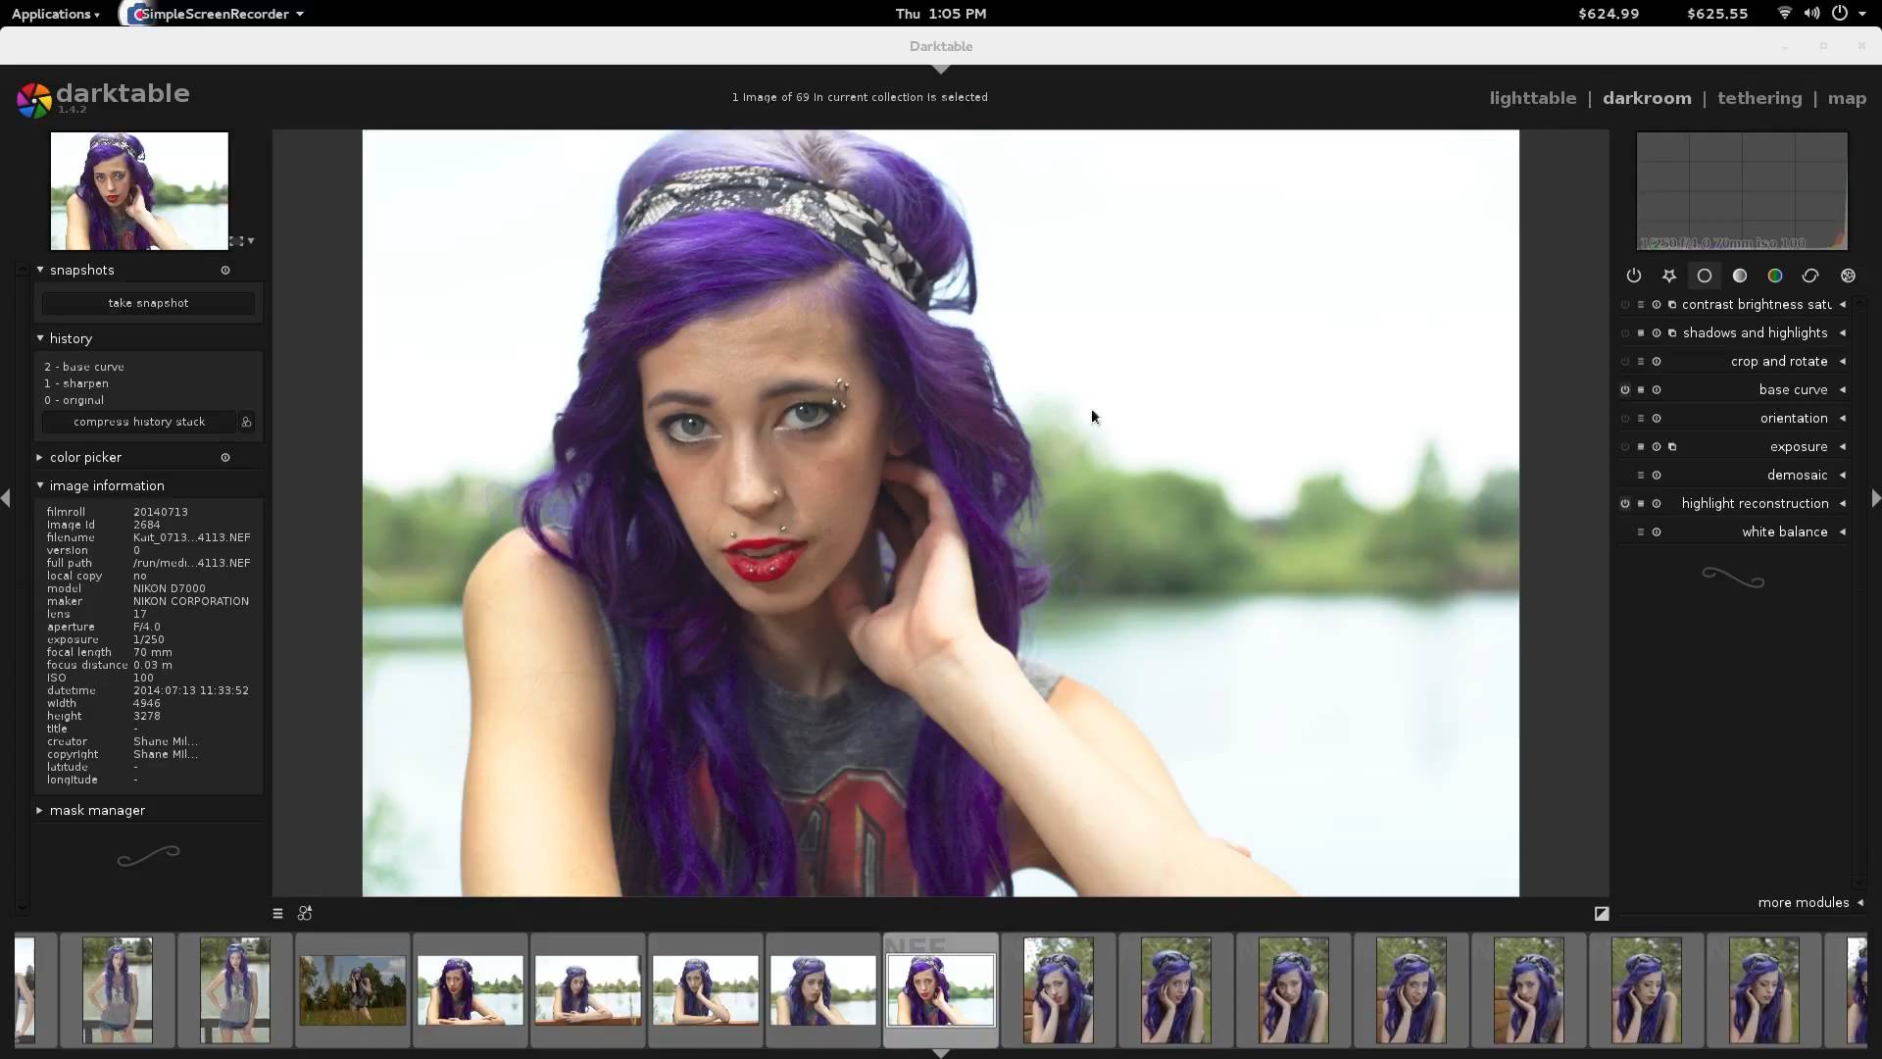Show favorite modules group (star icon)
The image size is (1882, 1059).
pos(1668,276)
